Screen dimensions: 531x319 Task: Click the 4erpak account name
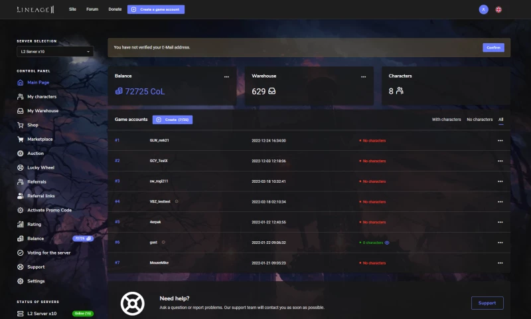pyautogui.click(x=155, y=222)
